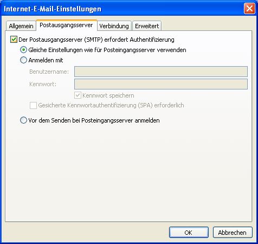
Task: Close the Internet-E-Mail-Einstellungen dialog with the X
Action: [249, 8]
